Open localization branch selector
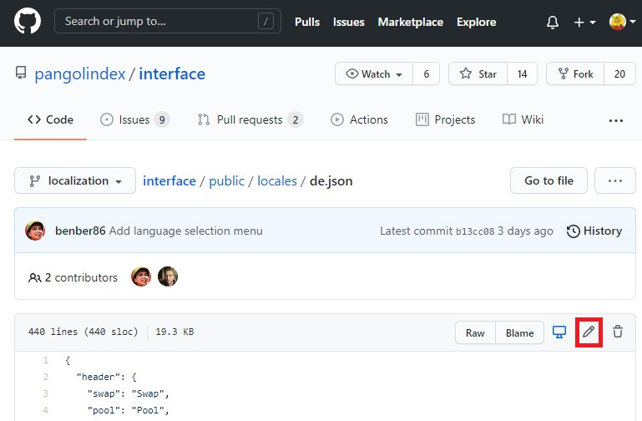642x421 pixels. pyautogui.click(x=75, y=180)
